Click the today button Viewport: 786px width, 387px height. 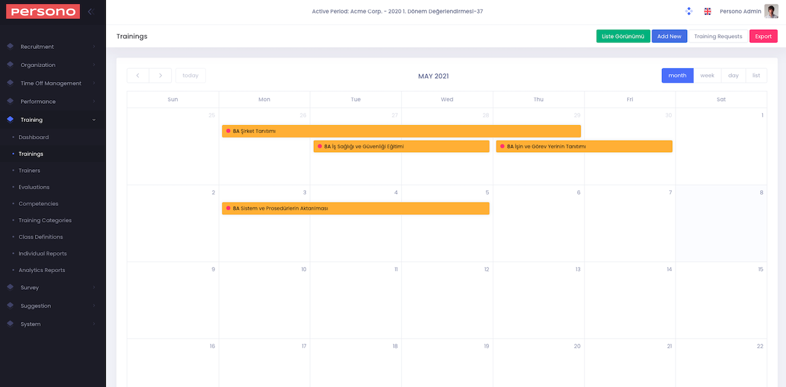[x=191, y=75]
